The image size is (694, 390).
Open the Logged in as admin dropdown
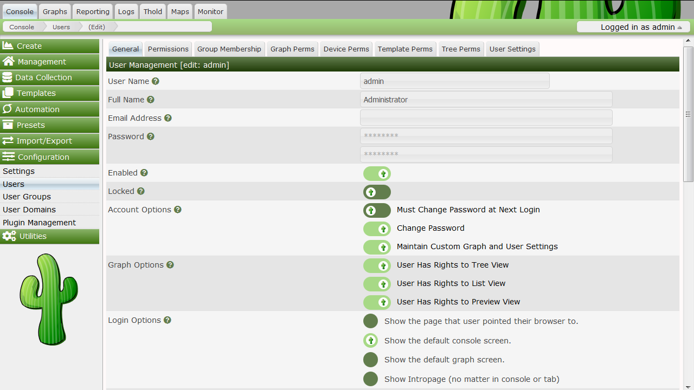pos(633,27)
